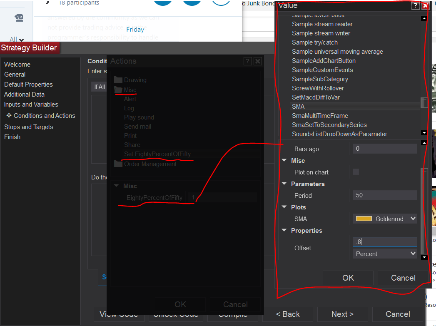Click the bot icon in forum sidebar

coord(19,18)
